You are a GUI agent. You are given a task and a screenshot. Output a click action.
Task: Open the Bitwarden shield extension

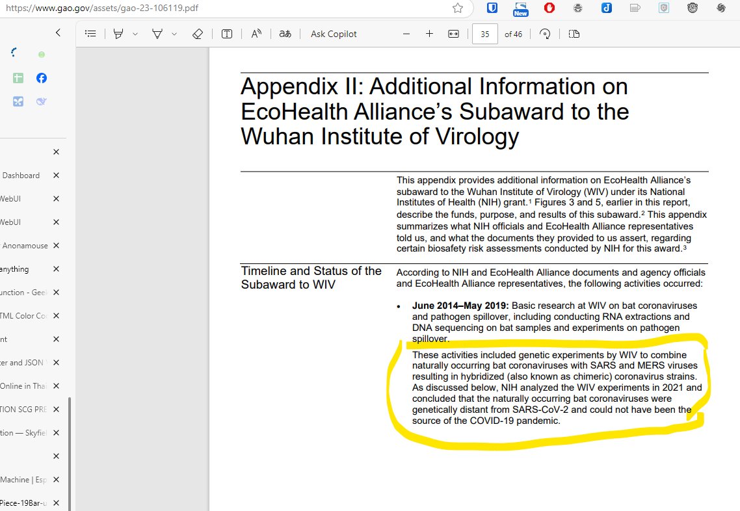(x=492, y=8)
